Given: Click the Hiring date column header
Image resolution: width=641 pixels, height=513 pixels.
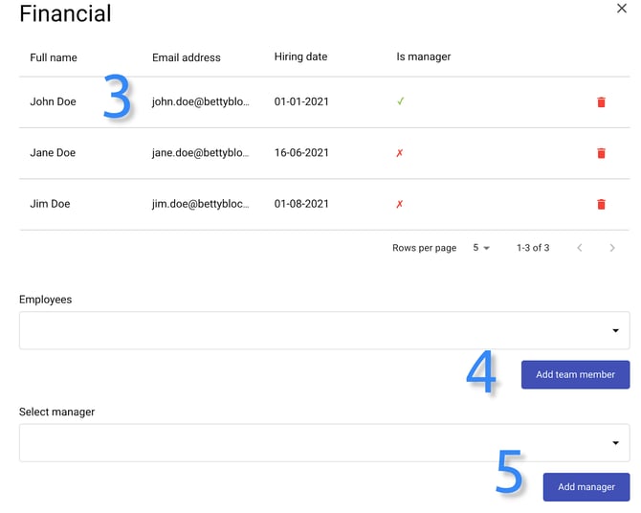Looking at the screenshot, I should coord(300,57).
